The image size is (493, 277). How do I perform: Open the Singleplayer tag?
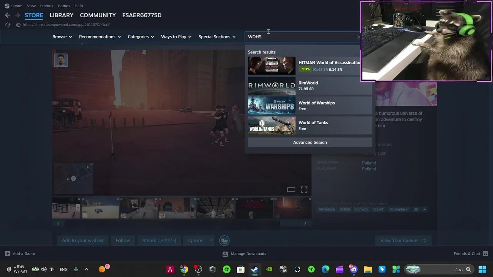tap(399, 209)
